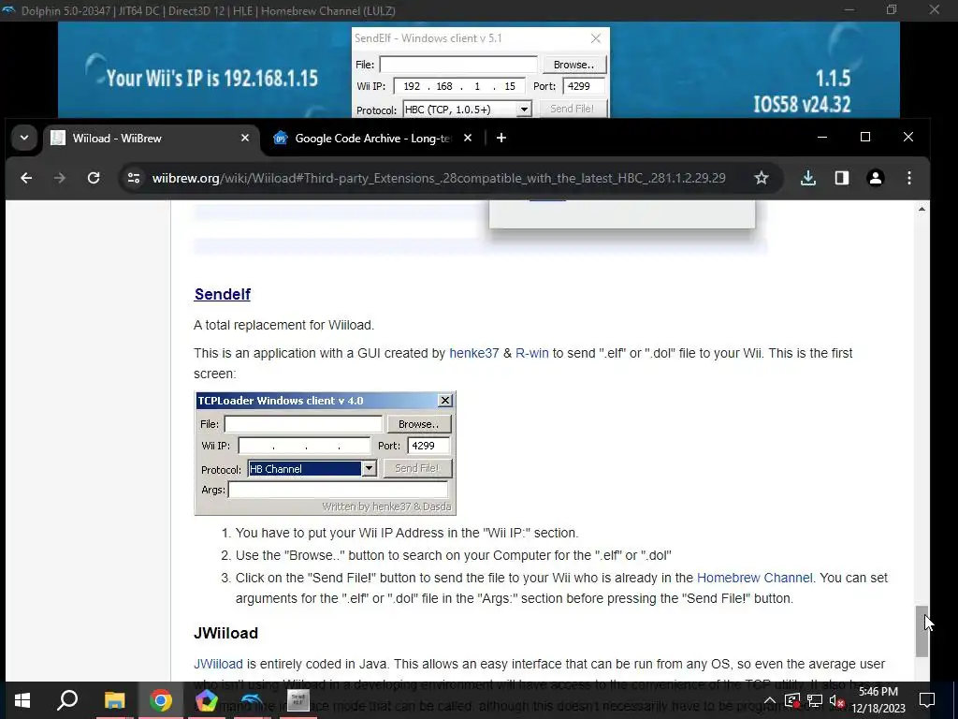
Task: Bookmark this page with the star icon
Action: [762, 178]
